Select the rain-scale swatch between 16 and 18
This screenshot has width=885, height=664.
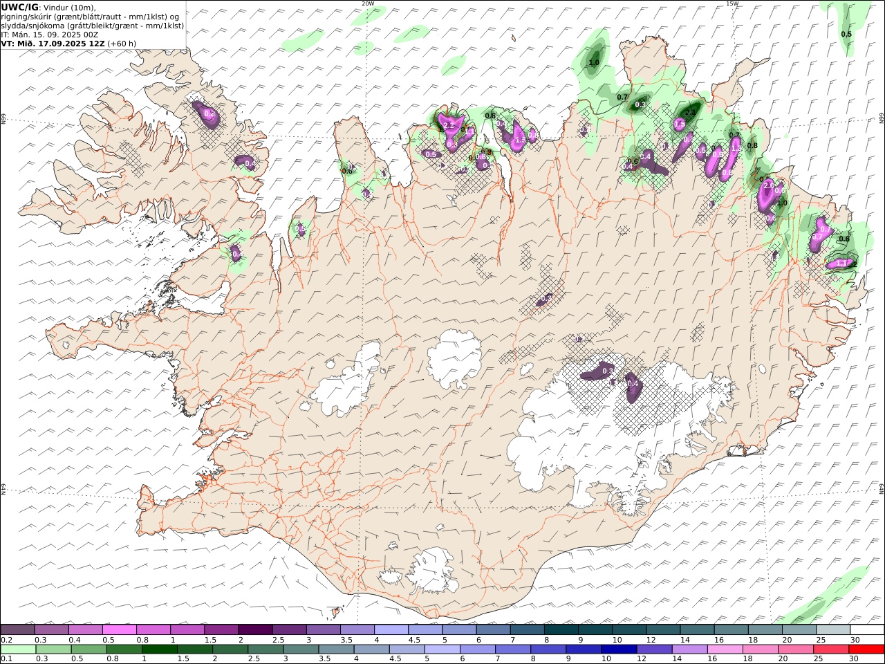[726, 649]
